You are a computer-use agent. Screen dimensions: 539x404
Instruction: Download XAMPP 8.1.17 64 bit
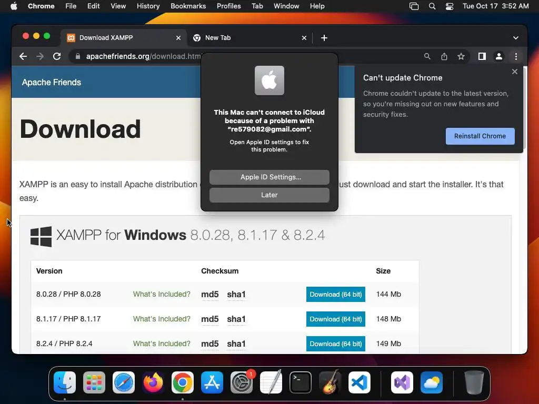(x=335, y=319)
